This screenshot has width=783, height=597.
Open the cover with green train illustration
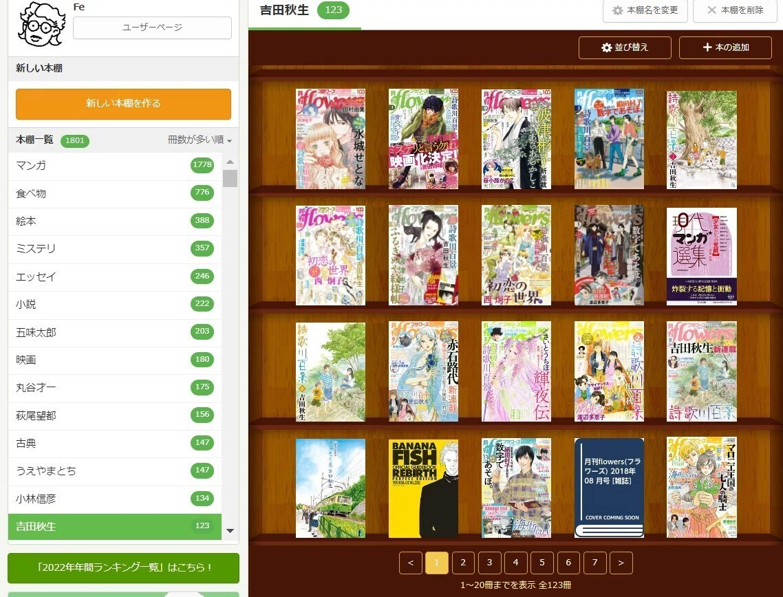click(330, 488)
